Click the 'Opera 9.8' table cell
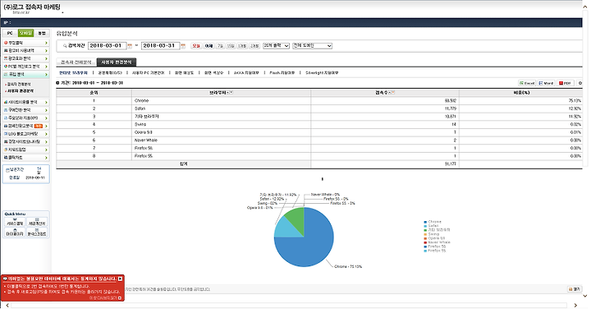Image resolution: width=591 pixels, height=309 pixels. pyautogui.click(x=143, y=132)
